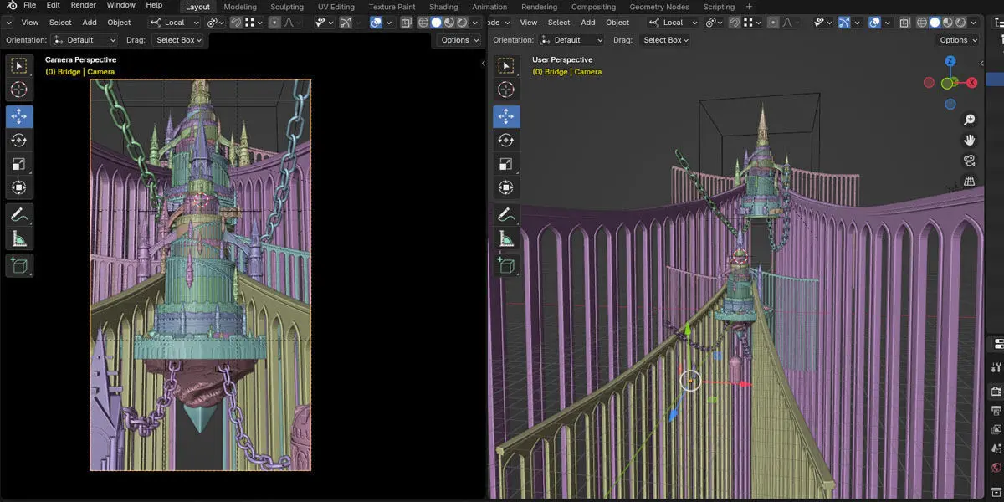
Task: Click the zoom magnifier navigation icon
Action: (x=970, y=120)
